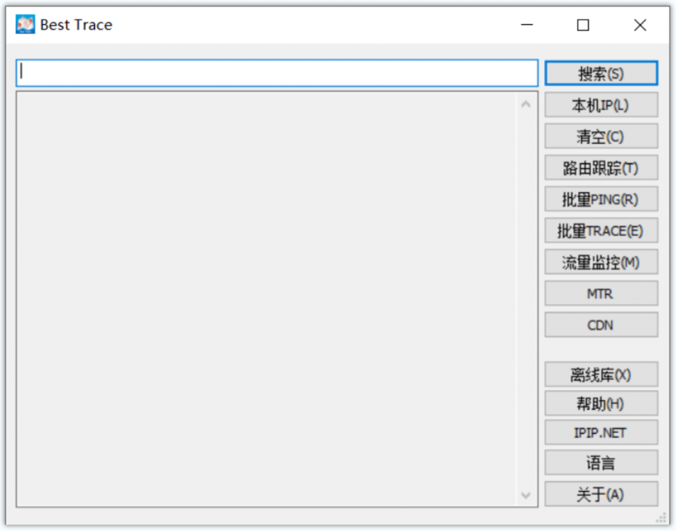This screenshot has height=531, width=676.
Task: Click the scrollbar down arrow
Action: [526, 496]
